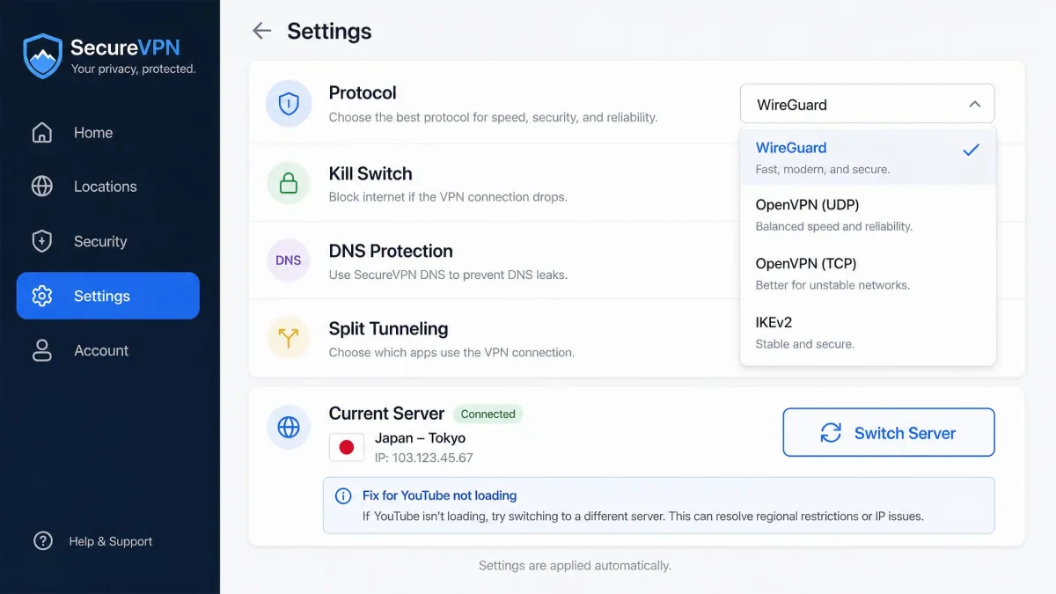
Task: Click the refresh icon on Switch Server
Action: tap(831, 433)
